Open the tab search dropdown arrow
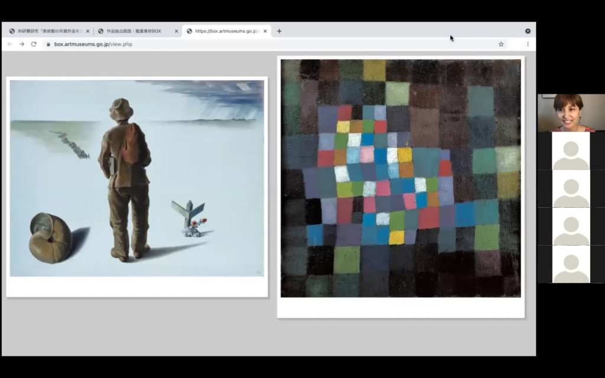605x378 pixels. pos(528,31)
